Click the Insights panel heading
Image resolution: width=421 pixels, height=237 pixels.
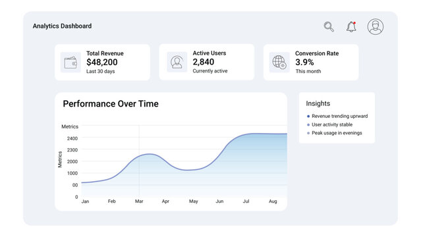pyautogui.click(x=318, y=103)
